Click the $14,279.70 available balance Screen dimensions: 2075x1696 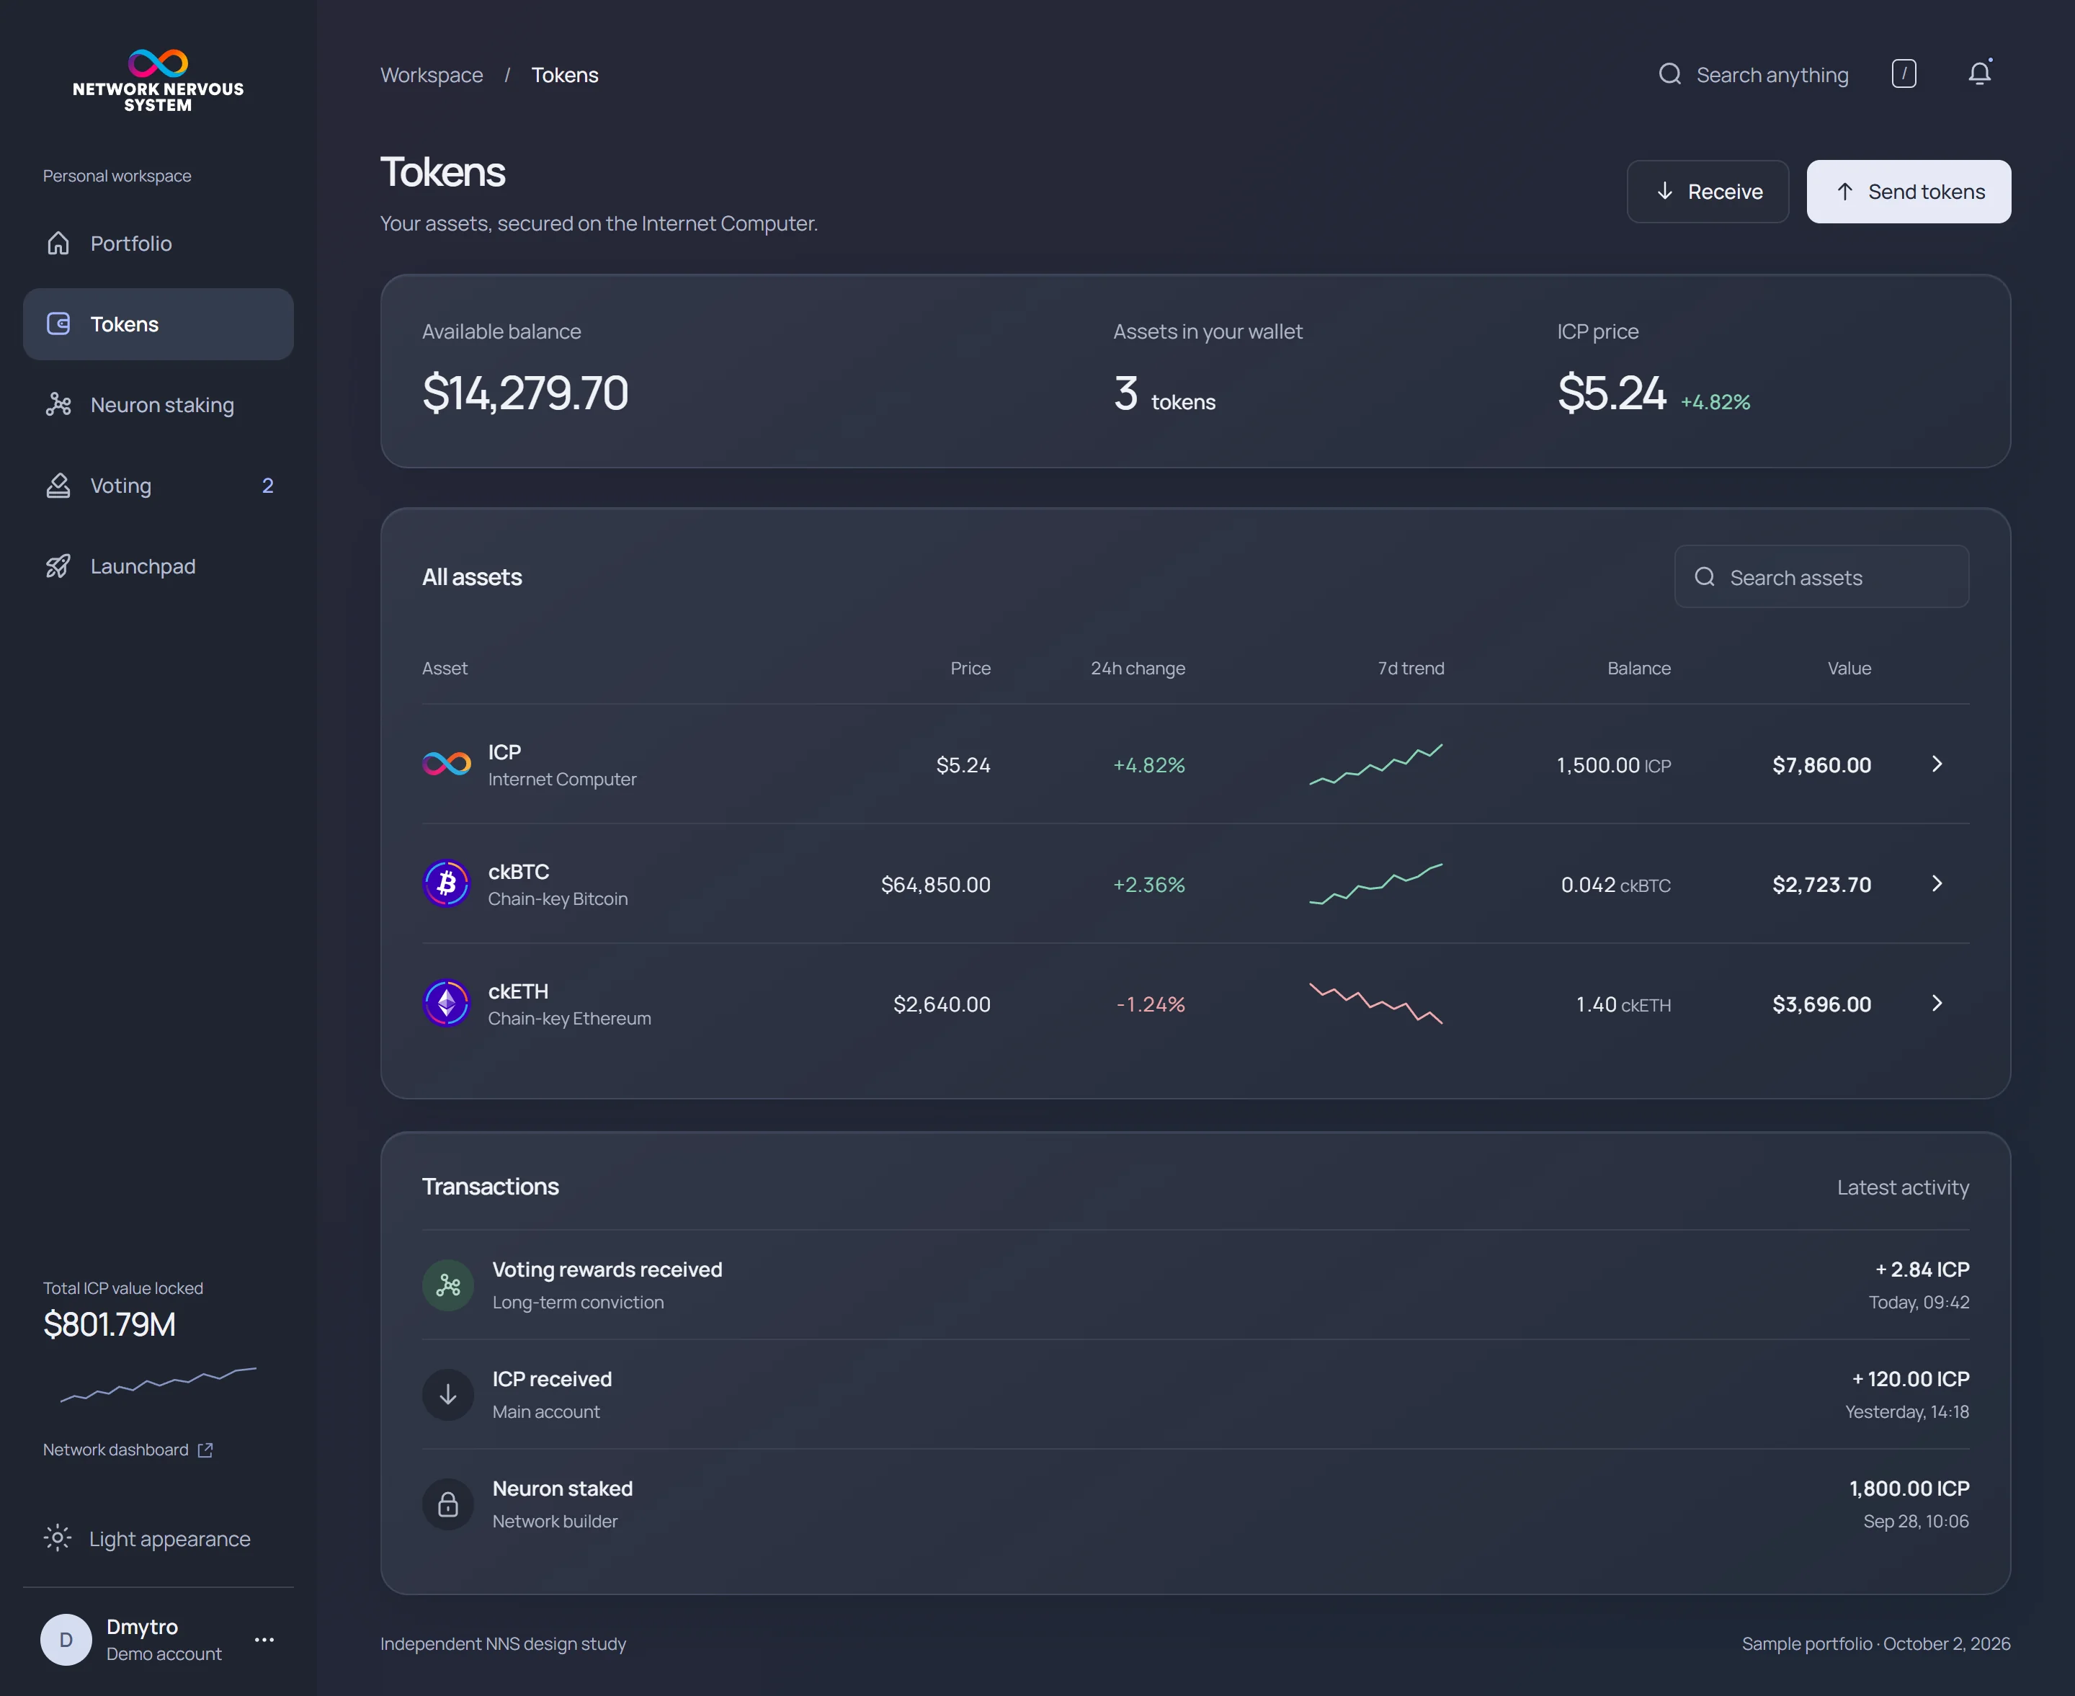[525, 393]
